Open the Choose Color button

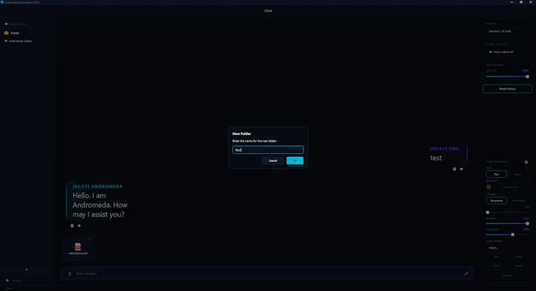511,187
